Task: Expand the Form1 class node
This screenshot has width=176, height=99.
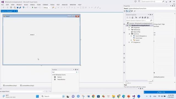Action: click(131, 40)
